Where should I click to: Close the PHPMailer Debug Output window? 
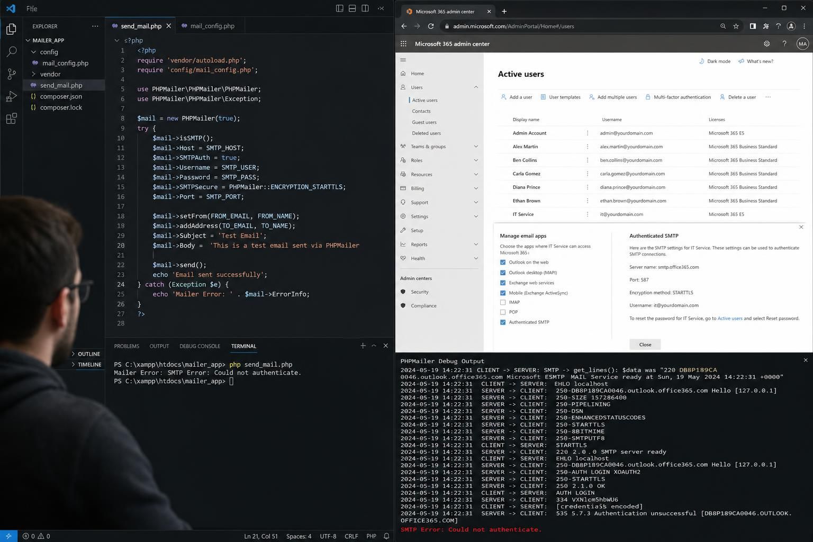806,360
